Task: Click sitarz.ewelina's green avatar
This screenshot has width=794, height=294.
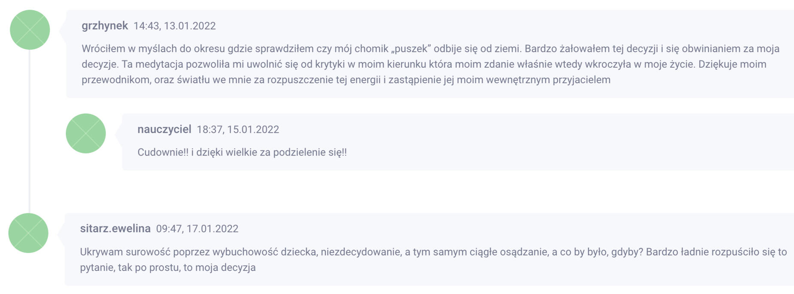Action: 28,233
